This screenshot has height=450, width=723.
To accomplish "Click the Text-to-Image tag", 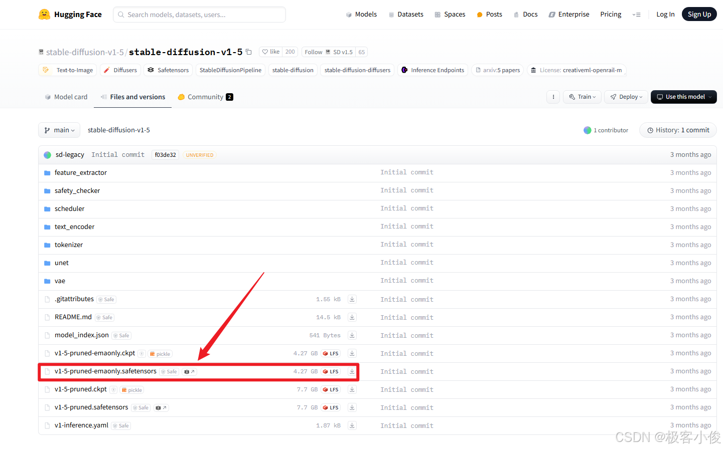I will (68, 70).
